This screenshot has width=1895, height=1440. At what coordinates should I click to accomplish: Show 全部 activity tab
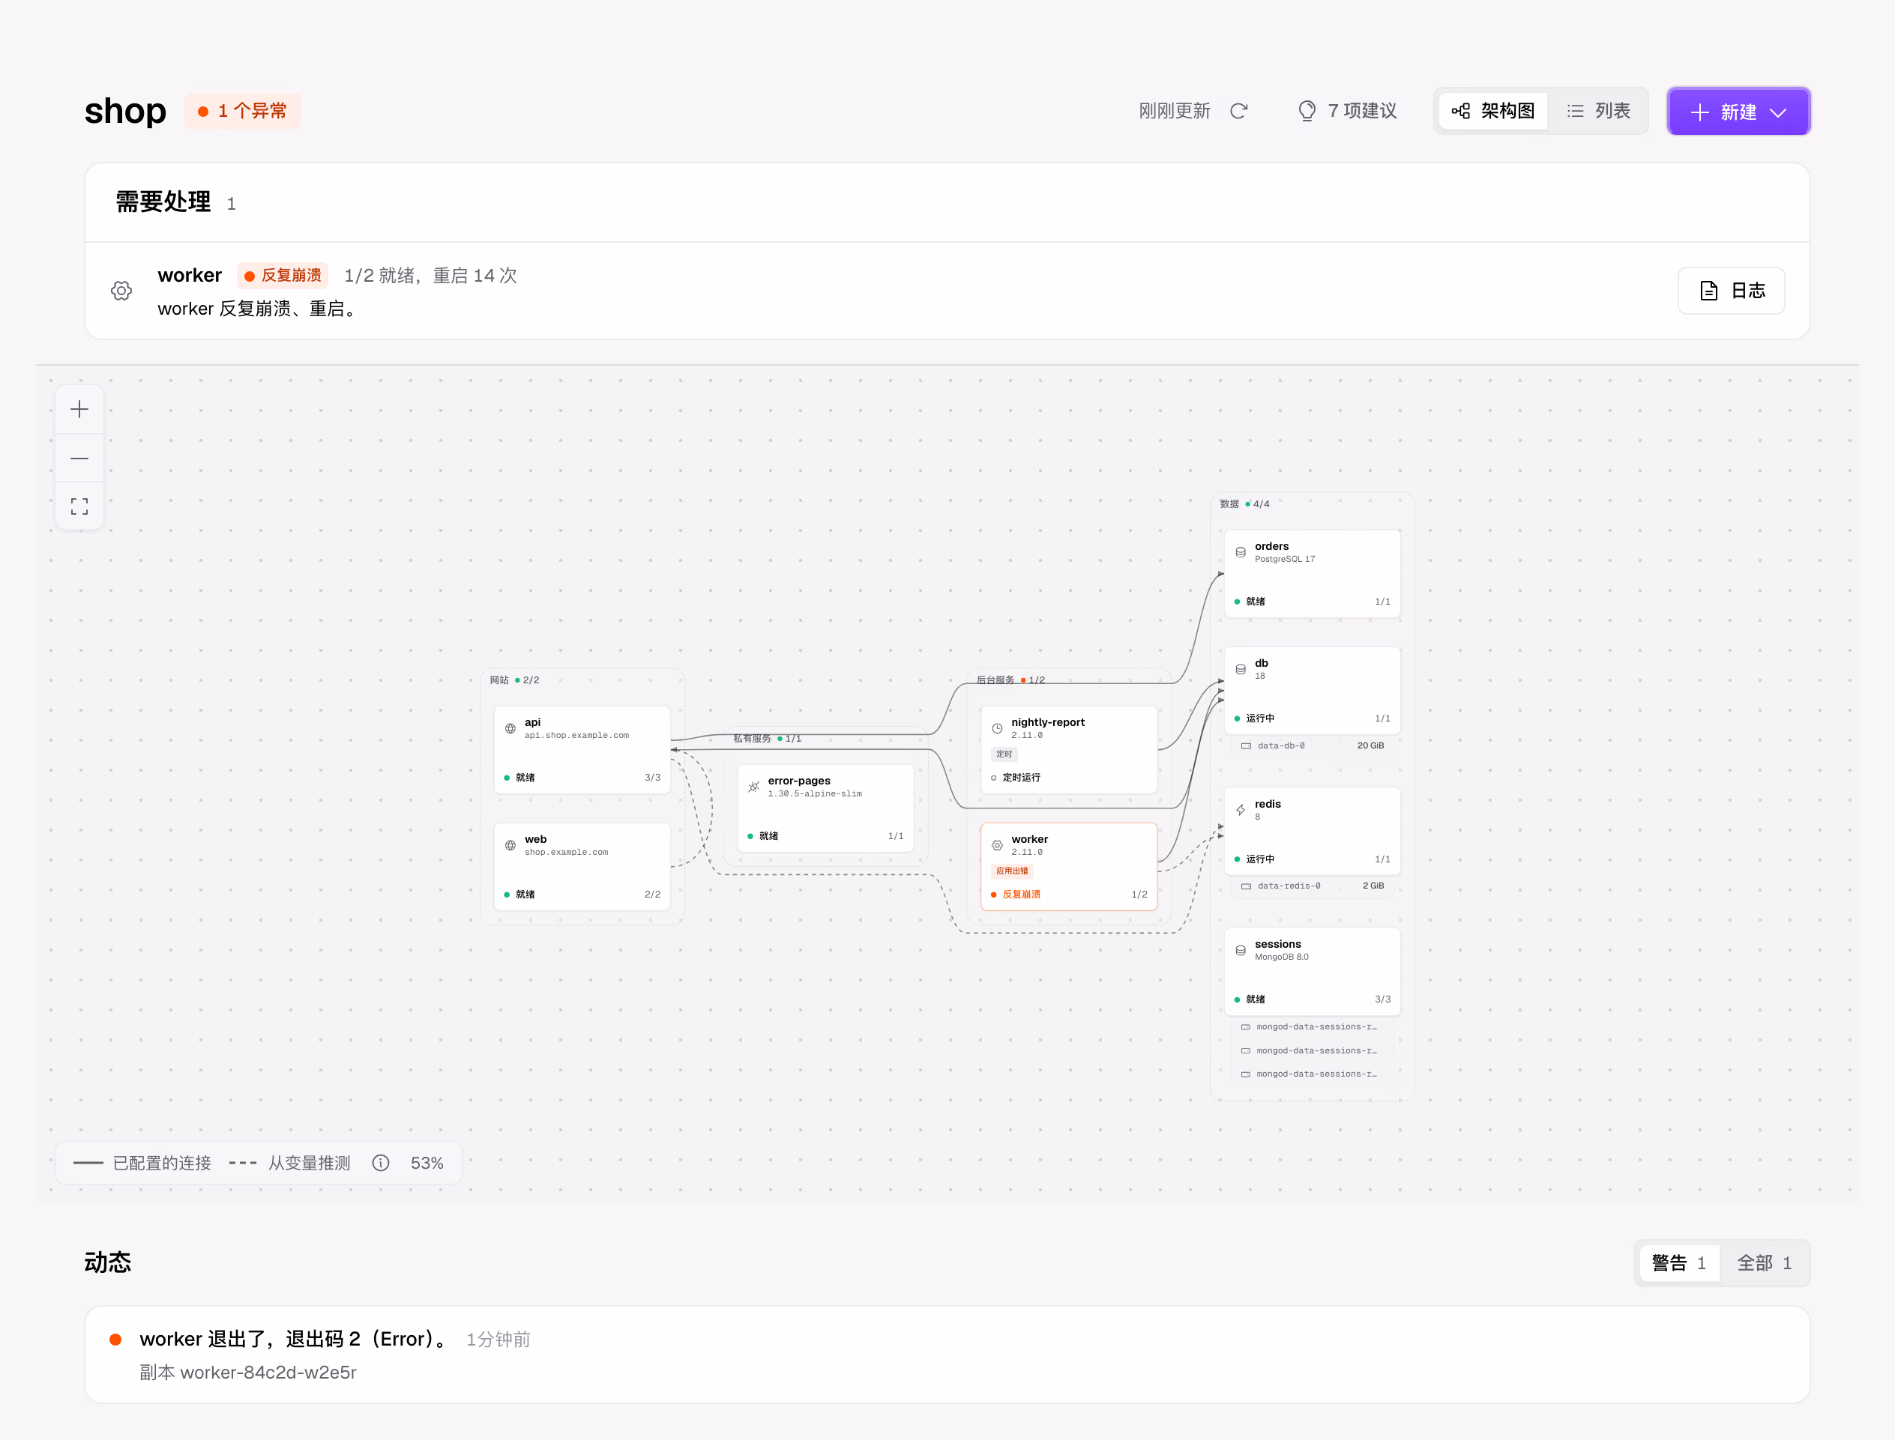click(x=1764, y=1263)
